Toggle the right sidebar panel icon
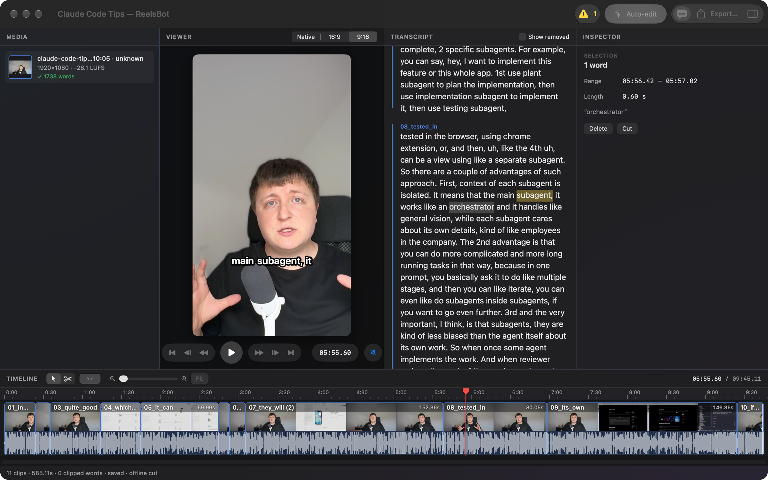Screen dimensions: 768x480 tap(752, 14)
